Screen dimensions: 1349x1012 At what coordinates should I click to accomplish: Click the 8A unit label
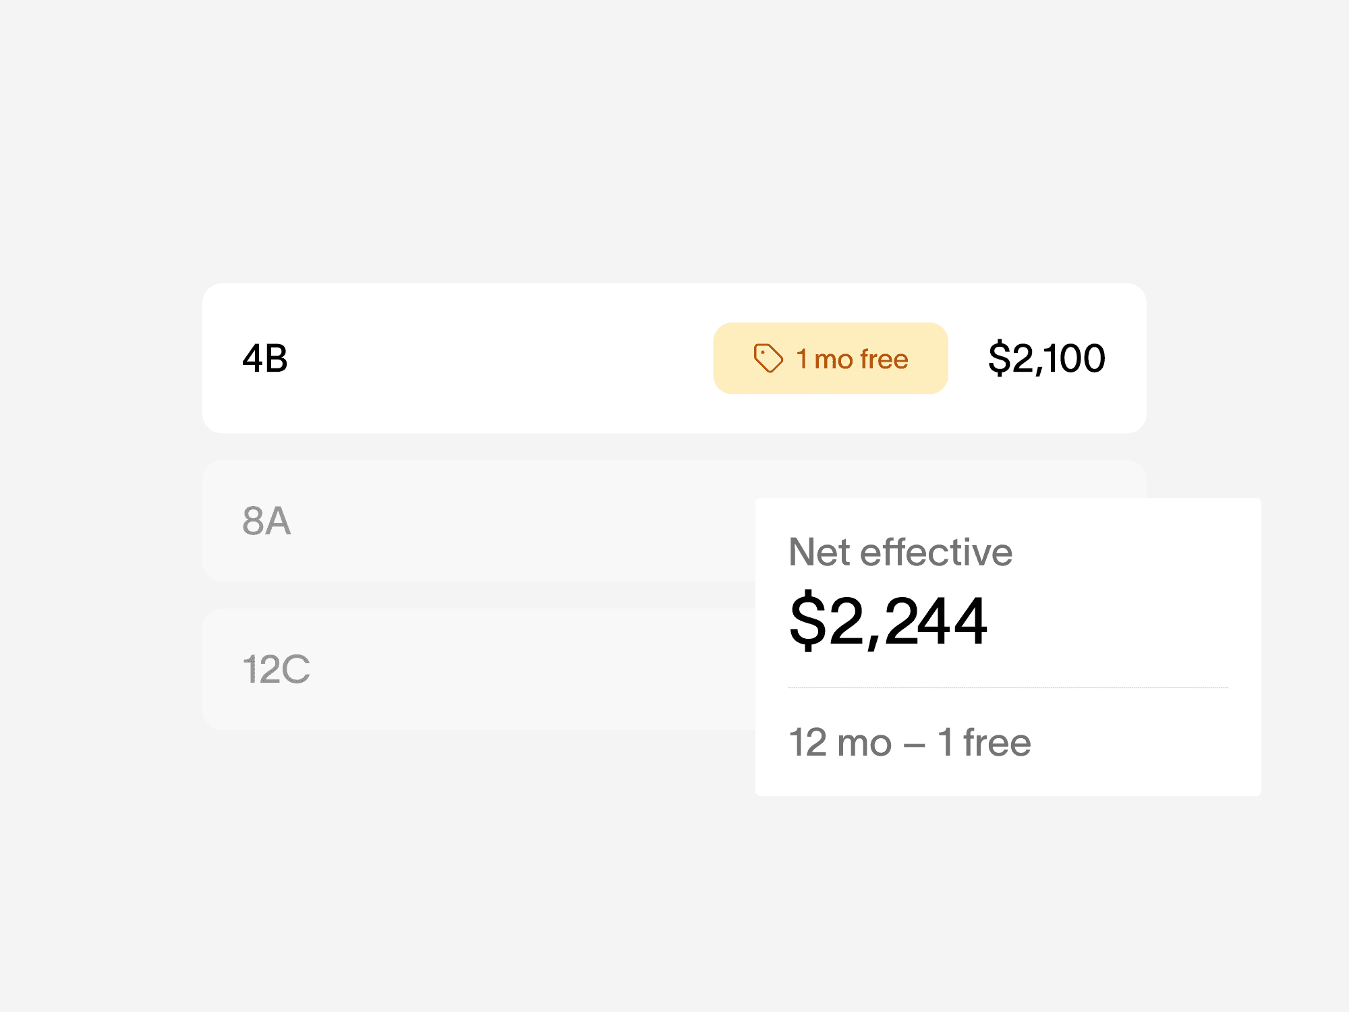tap(266, 521)
